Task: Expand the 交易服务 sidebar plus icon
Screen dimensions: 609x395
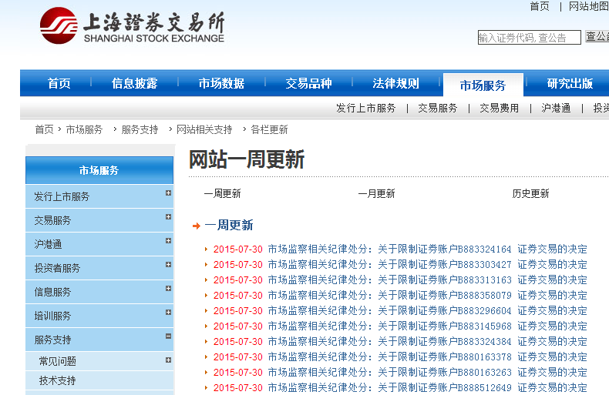Action: 168,217
